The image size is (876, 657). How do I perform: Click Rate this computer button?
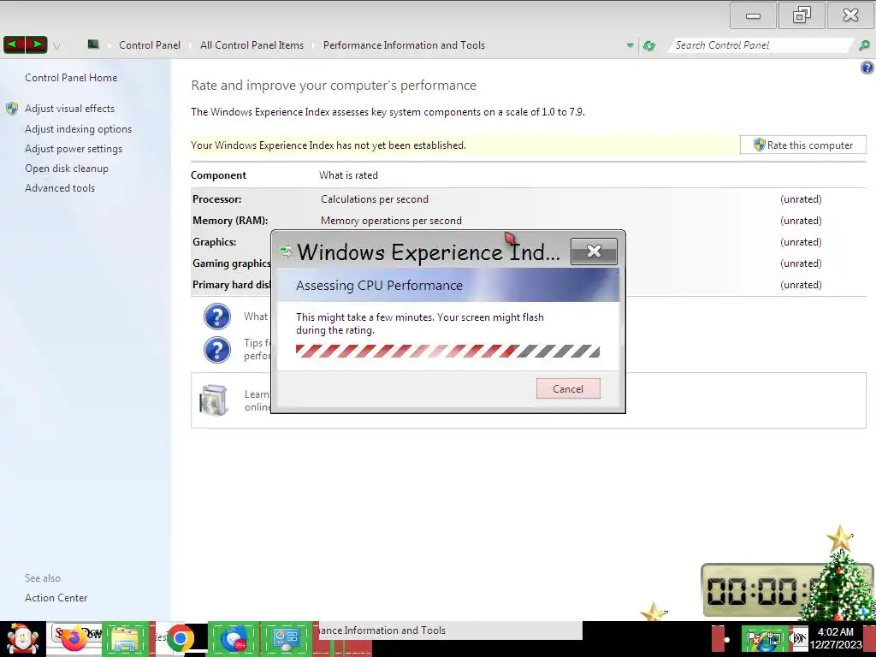(x=802, y=145)
